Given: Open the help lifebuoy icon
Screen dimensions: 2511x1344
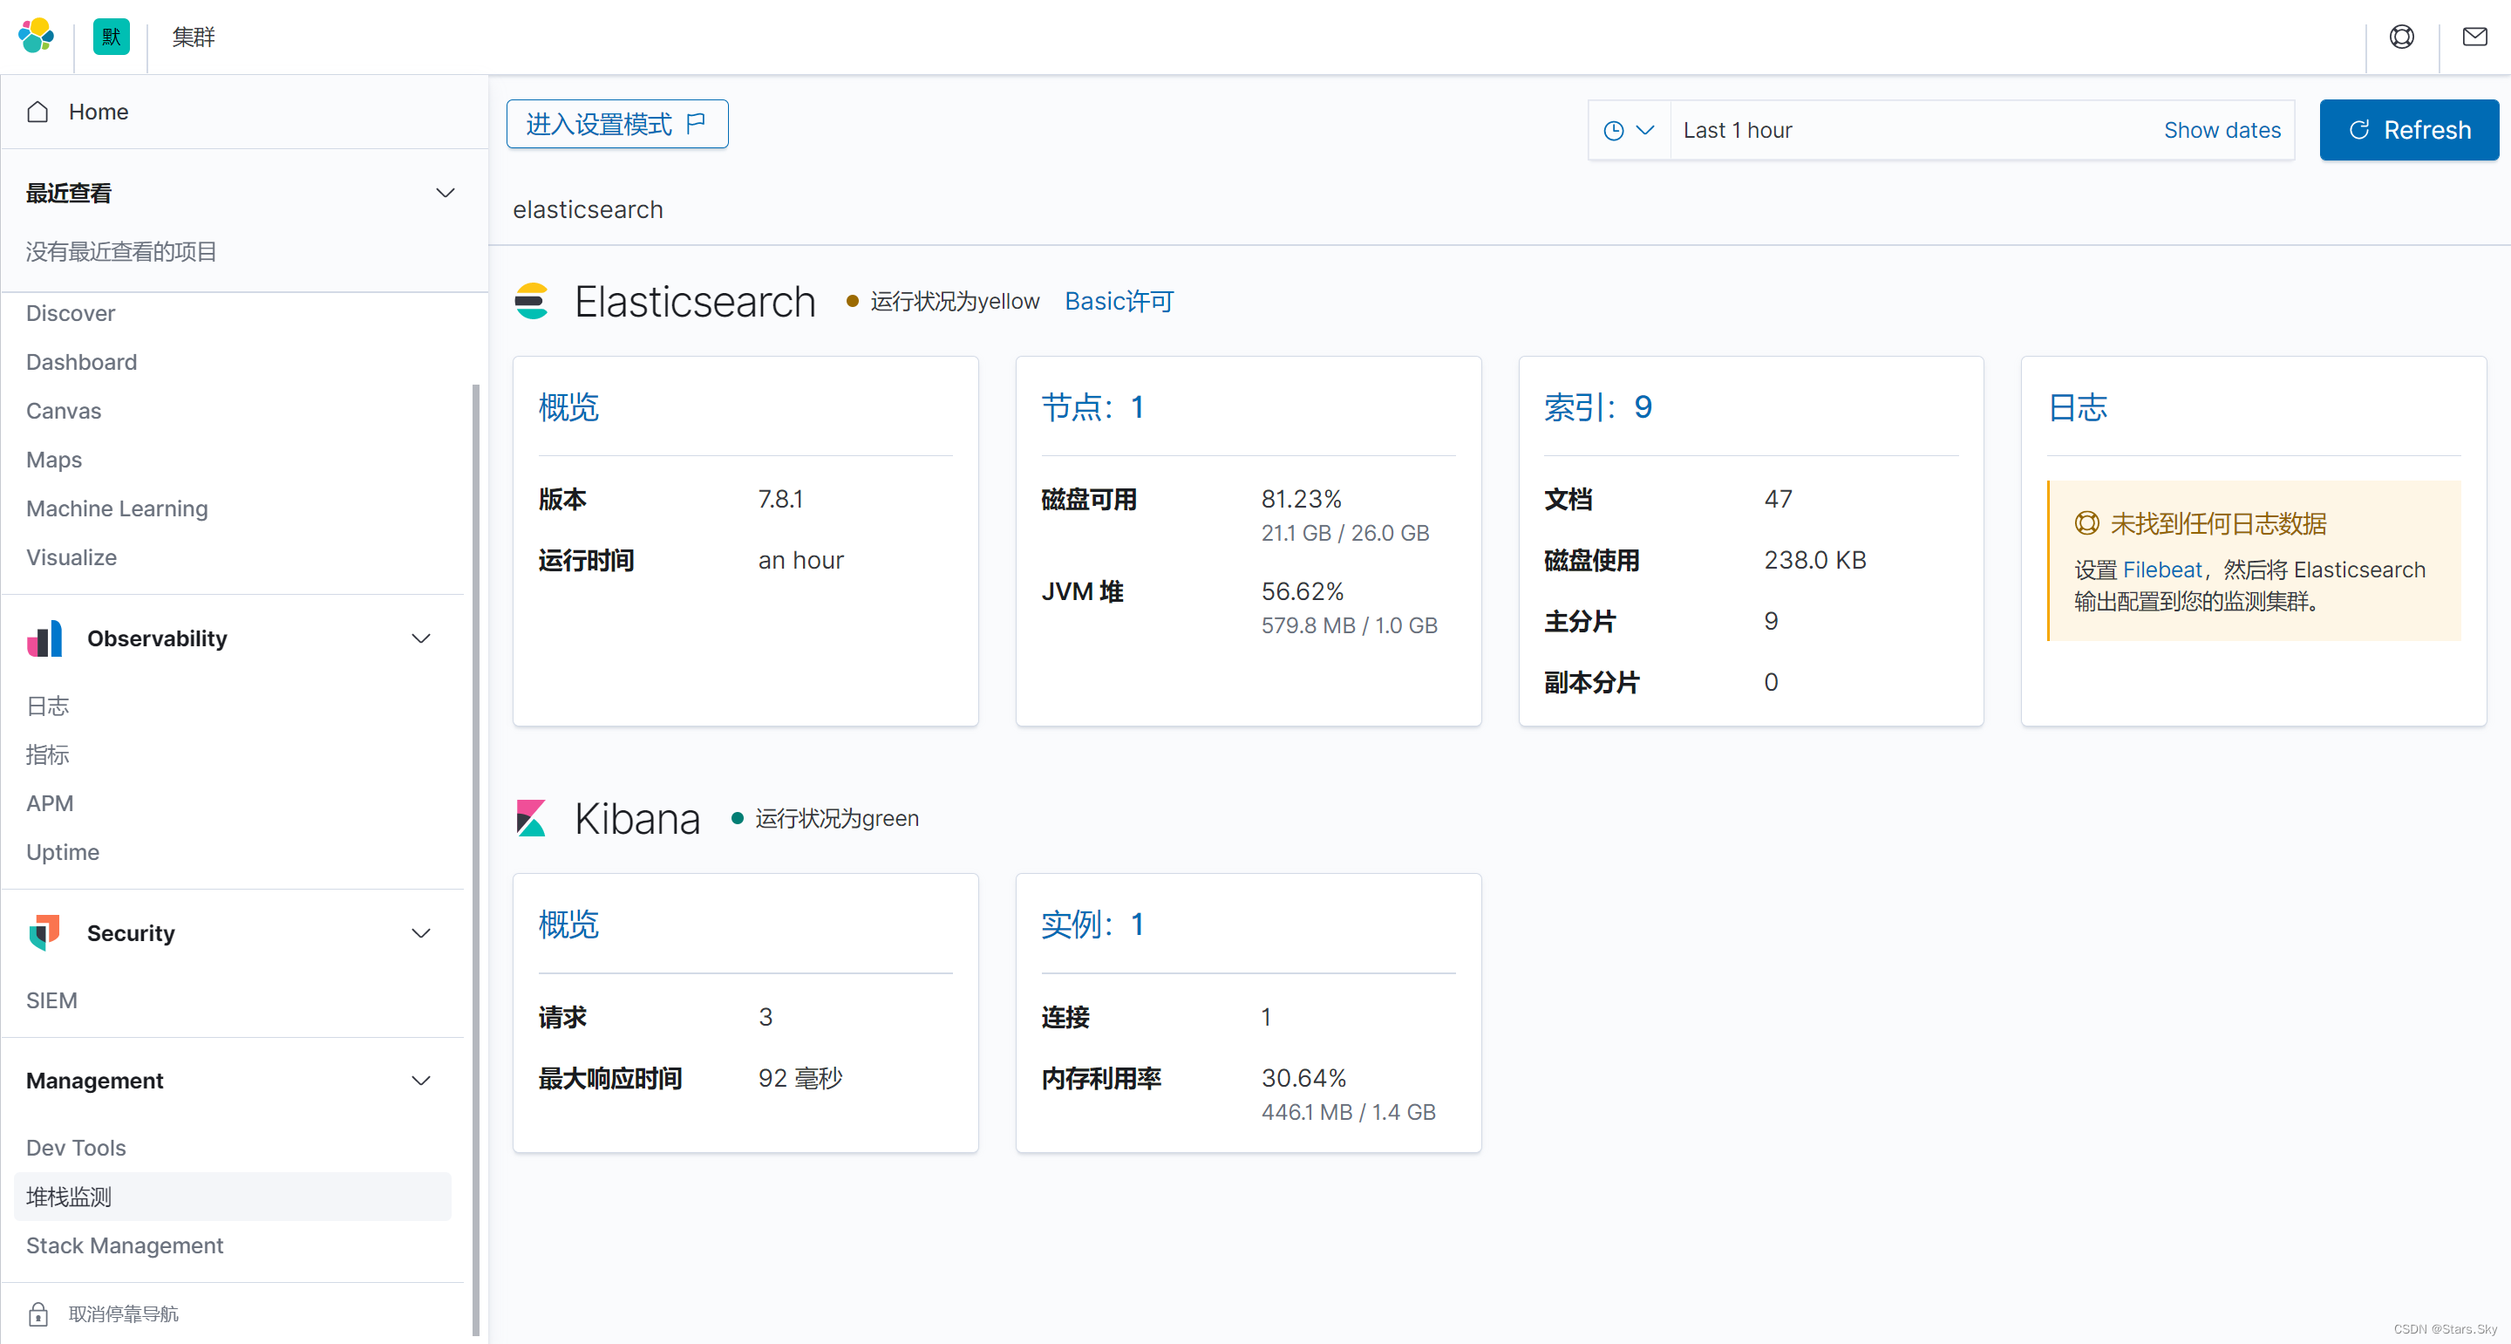Looking at the screenshot, I should point(2402,37).
